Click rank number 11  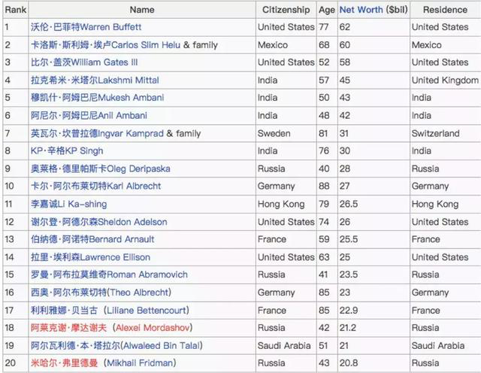pos(8,204)
